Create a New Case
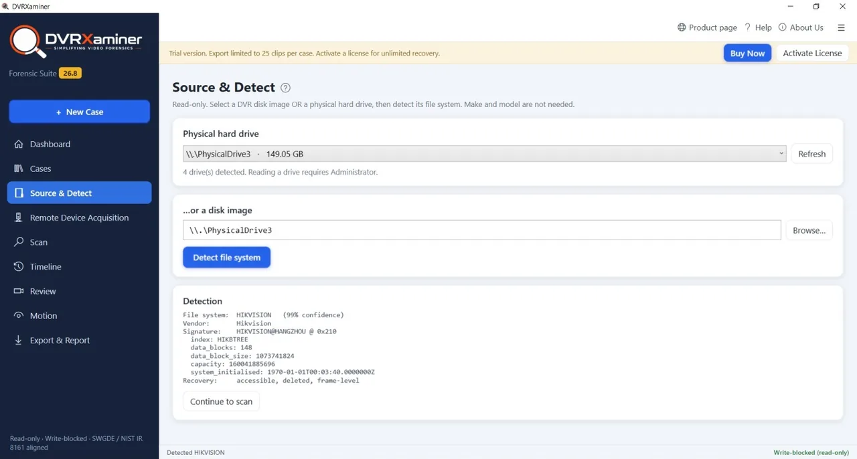The image size is (857, 459). click(79, 112)
